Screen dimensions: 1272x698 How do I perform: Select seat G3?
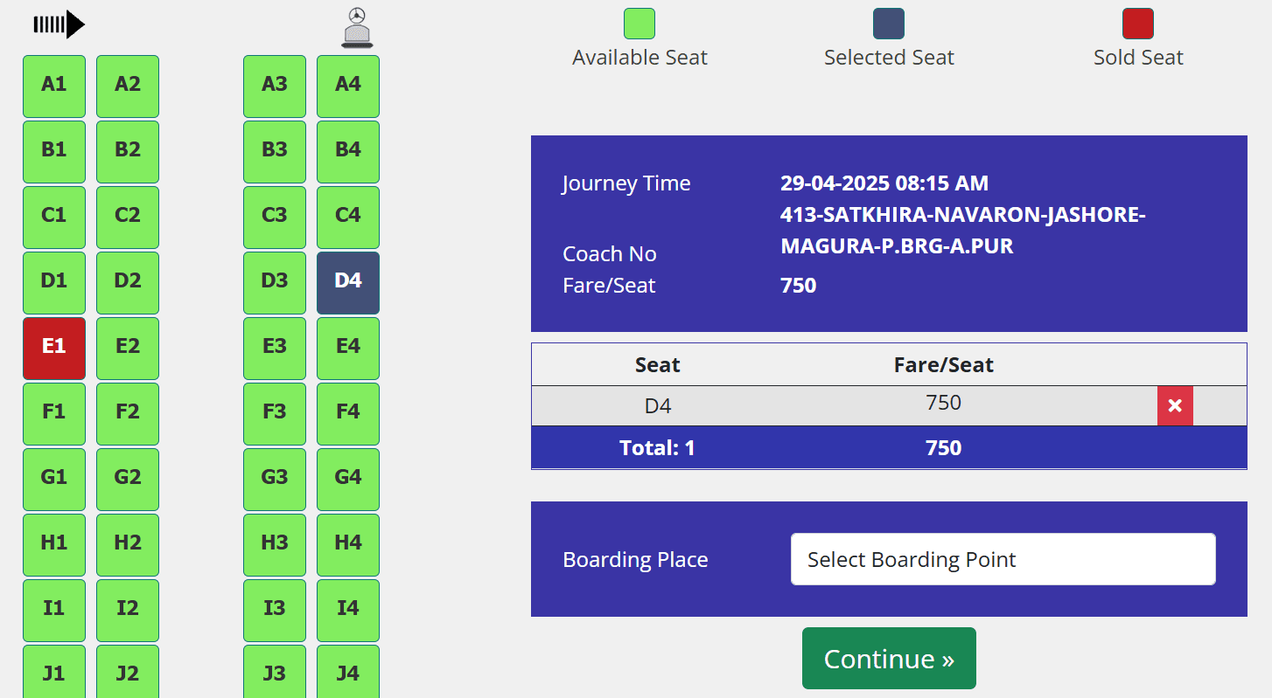(275, 479)
